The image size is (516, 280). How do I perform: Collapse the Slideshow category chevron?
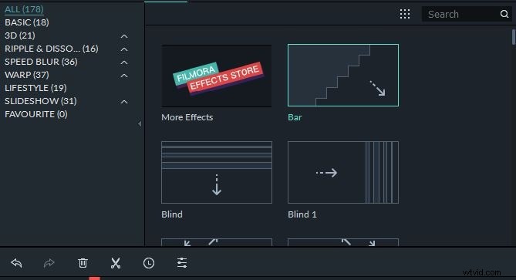pos(124,102)
